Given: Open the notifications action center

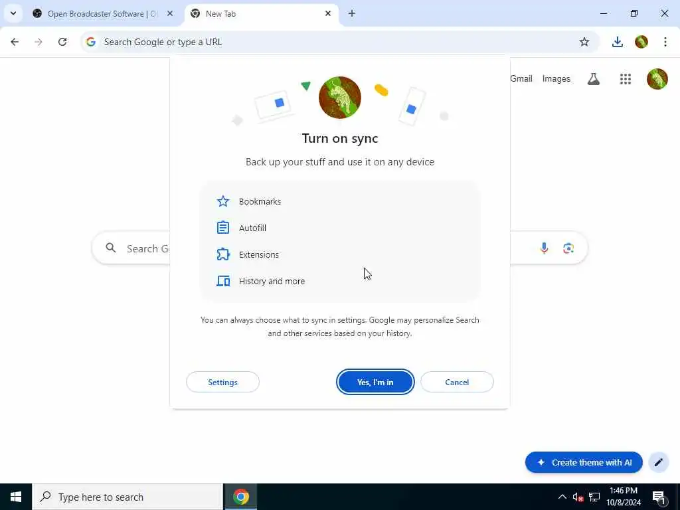Looking at the screenshot, I should 659,497.
